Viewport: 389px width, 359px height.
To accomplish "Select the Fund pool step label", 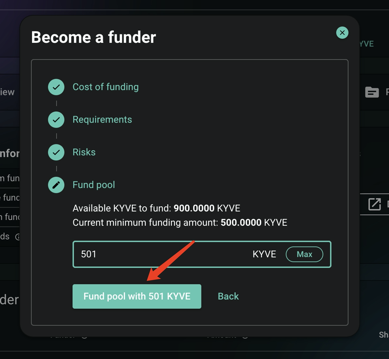I will pyautogui.click(x=94, y=185).
